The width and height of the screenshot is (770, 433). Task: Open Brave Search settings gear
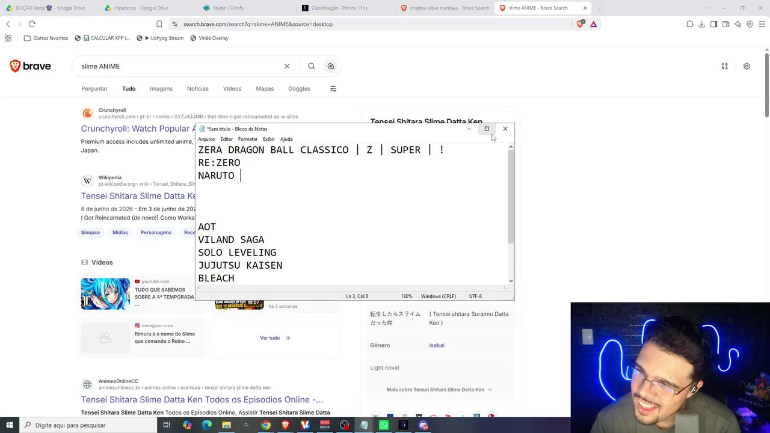point(747,66)
